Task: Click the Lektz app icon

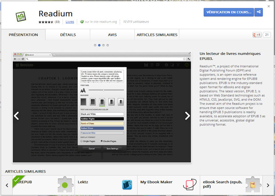Action: 65,185
